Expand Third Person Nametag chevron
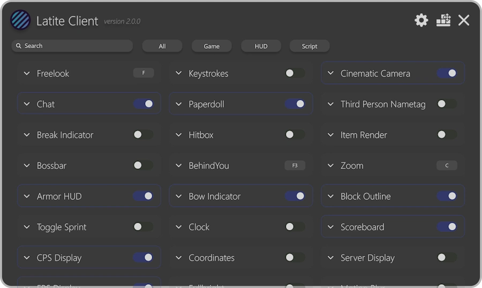This screenshot has width=482, height=288. [x=330, y=104]
